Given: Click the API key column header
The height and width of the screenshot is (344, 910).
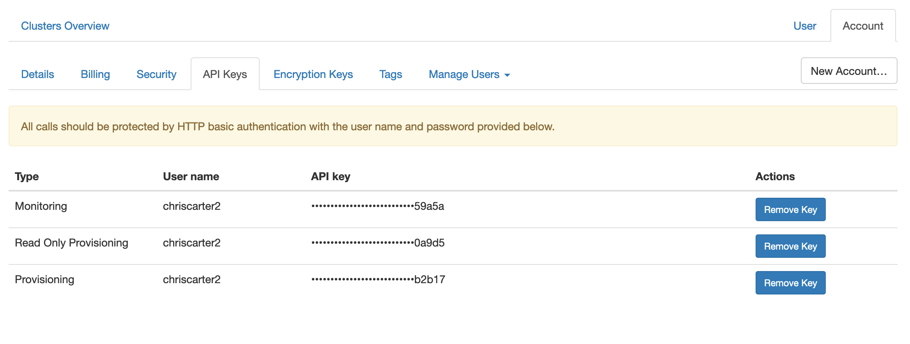Looking at the screenshot, I should (331, 176).
